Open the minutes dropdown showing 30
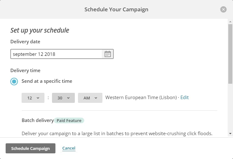This screenshot has height=159, width=233. [x=63, y=98]
